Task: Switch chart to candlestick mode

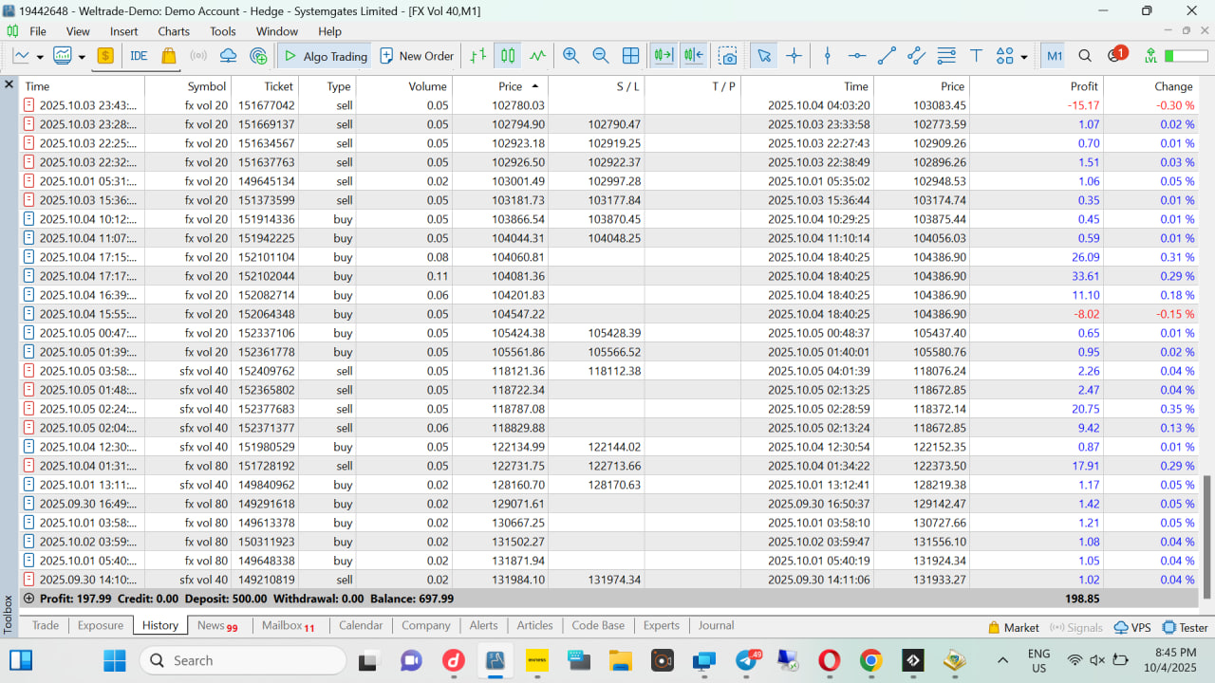Action: [x=509, y=56]
